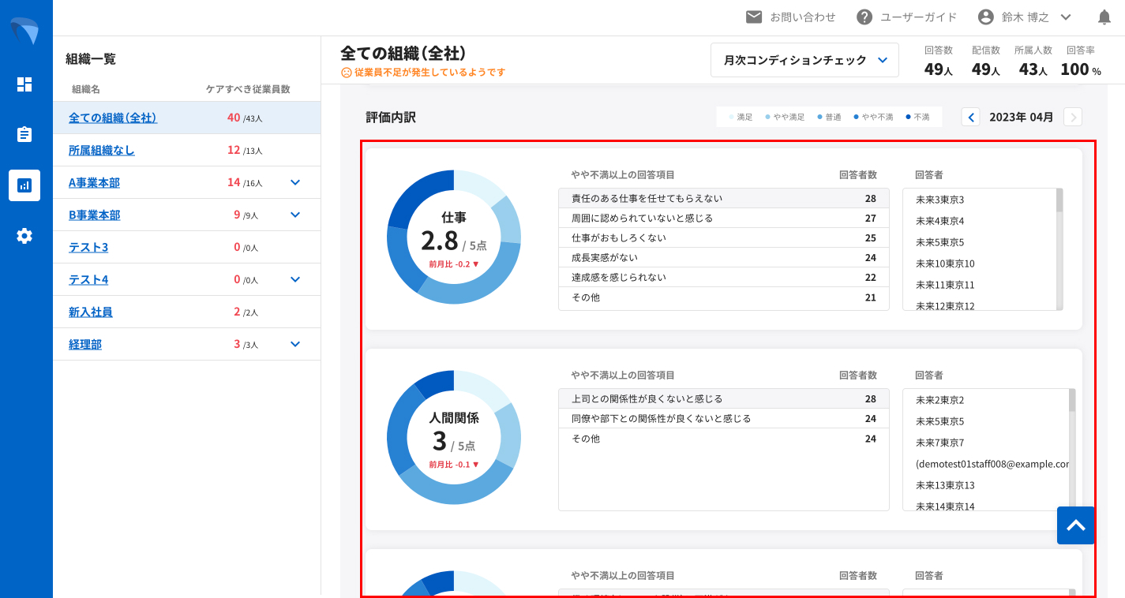Image resolution: width=1125 pixels, height=598 pixels.
Task: Open the clipboard survey icon in sidebar
Action: click(24, 135)
